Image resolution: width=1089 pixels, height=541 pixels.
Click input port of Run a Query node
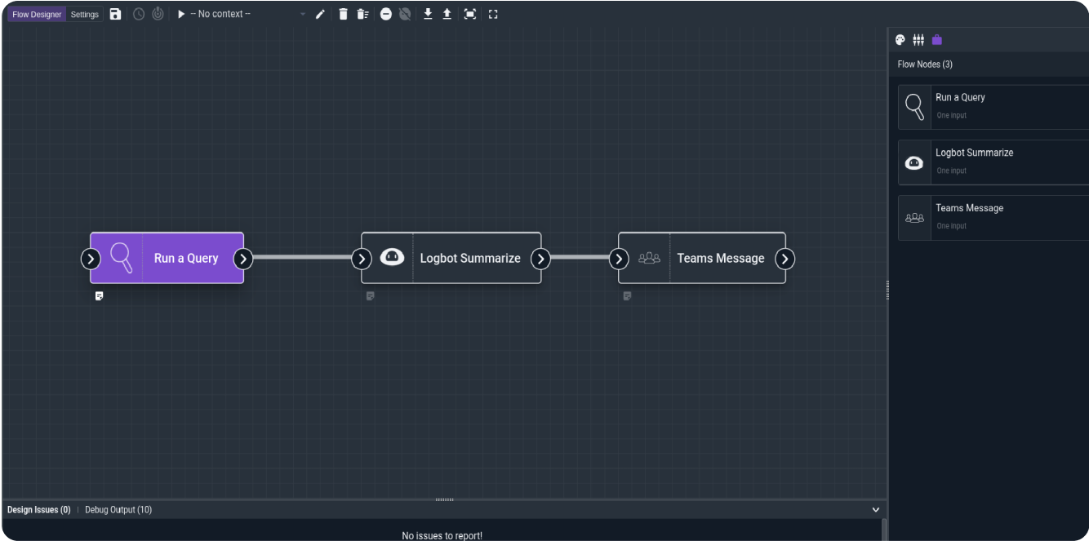pos(91,259)
